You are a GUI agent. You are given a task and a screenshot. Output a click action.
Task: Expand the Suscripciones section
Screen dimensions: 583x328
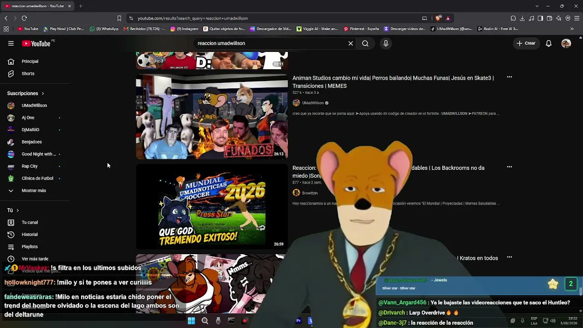pos(26,93)
